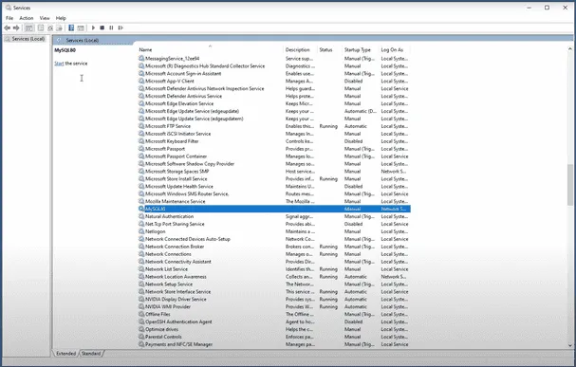The height and width of the screenshot is (367, 576).
Task: Select Network Connected Devices Auto-Setup
Action: coord(274,239)
